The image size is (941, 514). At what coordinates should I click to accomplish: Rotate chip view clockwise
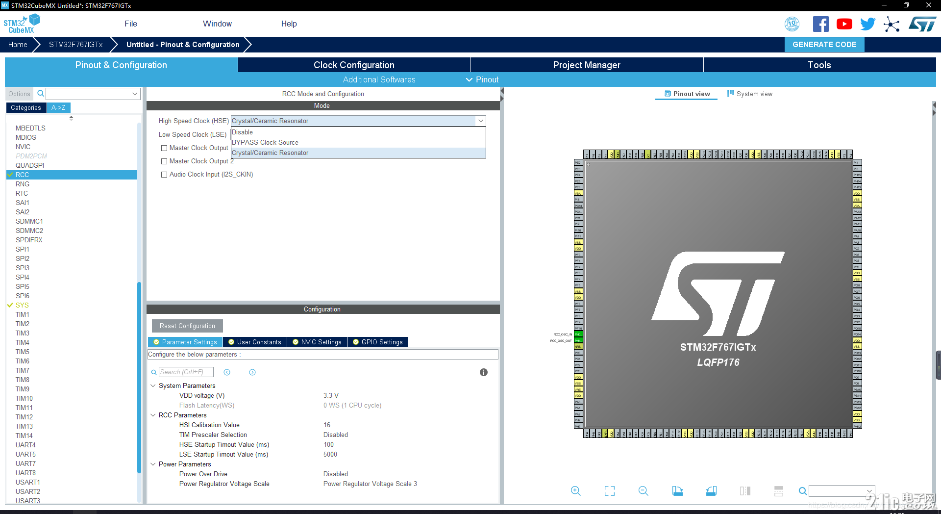pyautogui.click(x=677, y=491)
